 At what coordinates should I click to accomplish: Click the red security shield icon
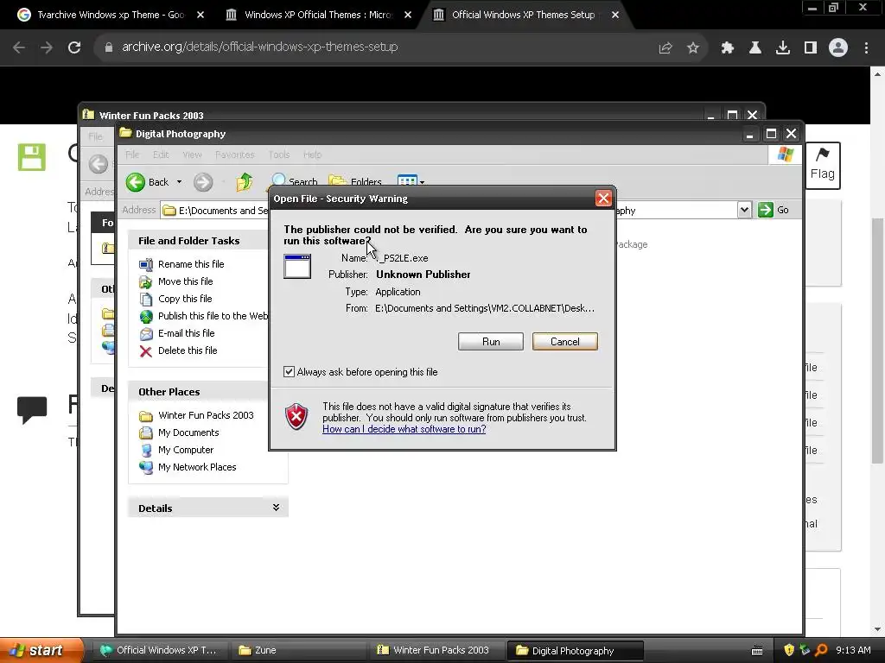click(296, 417)
